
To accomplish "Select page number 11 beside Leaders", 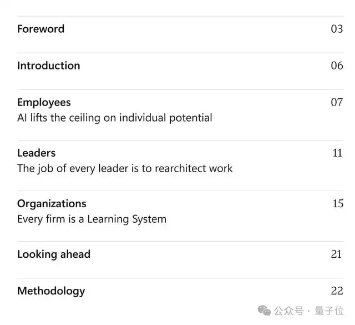I will (x=337, y=153).
